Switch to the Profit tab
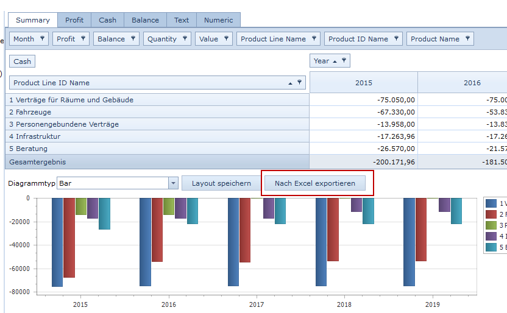Screen dimensions: 507x313 point(74,20)
